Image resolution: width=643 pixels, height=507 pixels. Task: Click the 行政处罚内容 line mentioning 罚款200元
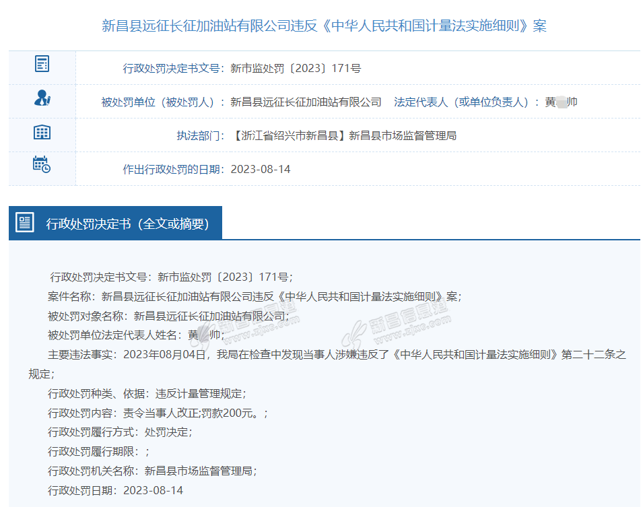coord(158,413)
